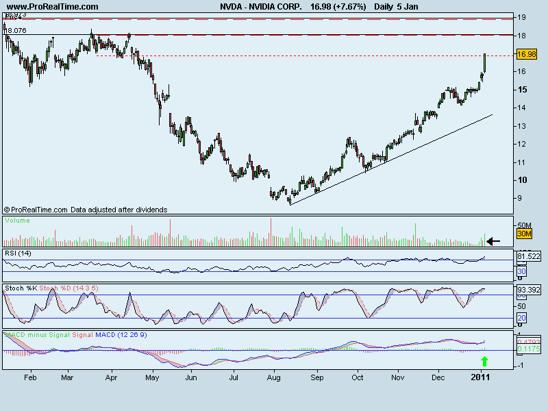Click the blue MACD (12 26 9) label

click(121, 335)
